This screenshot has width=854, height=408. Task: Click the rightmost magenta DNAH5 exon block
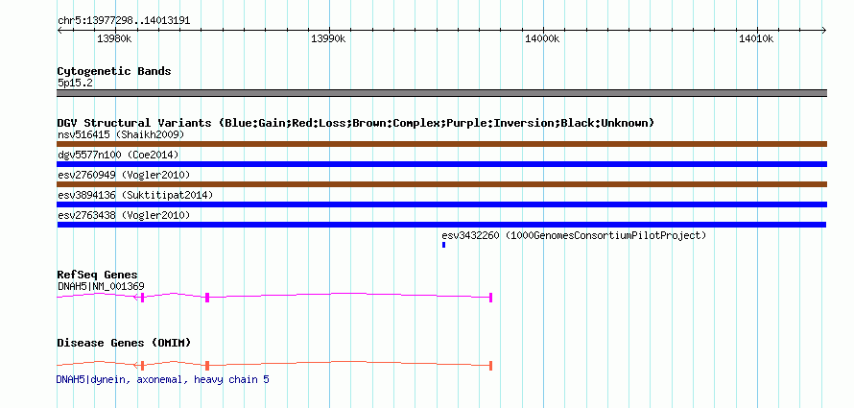[x=490, y=298]
